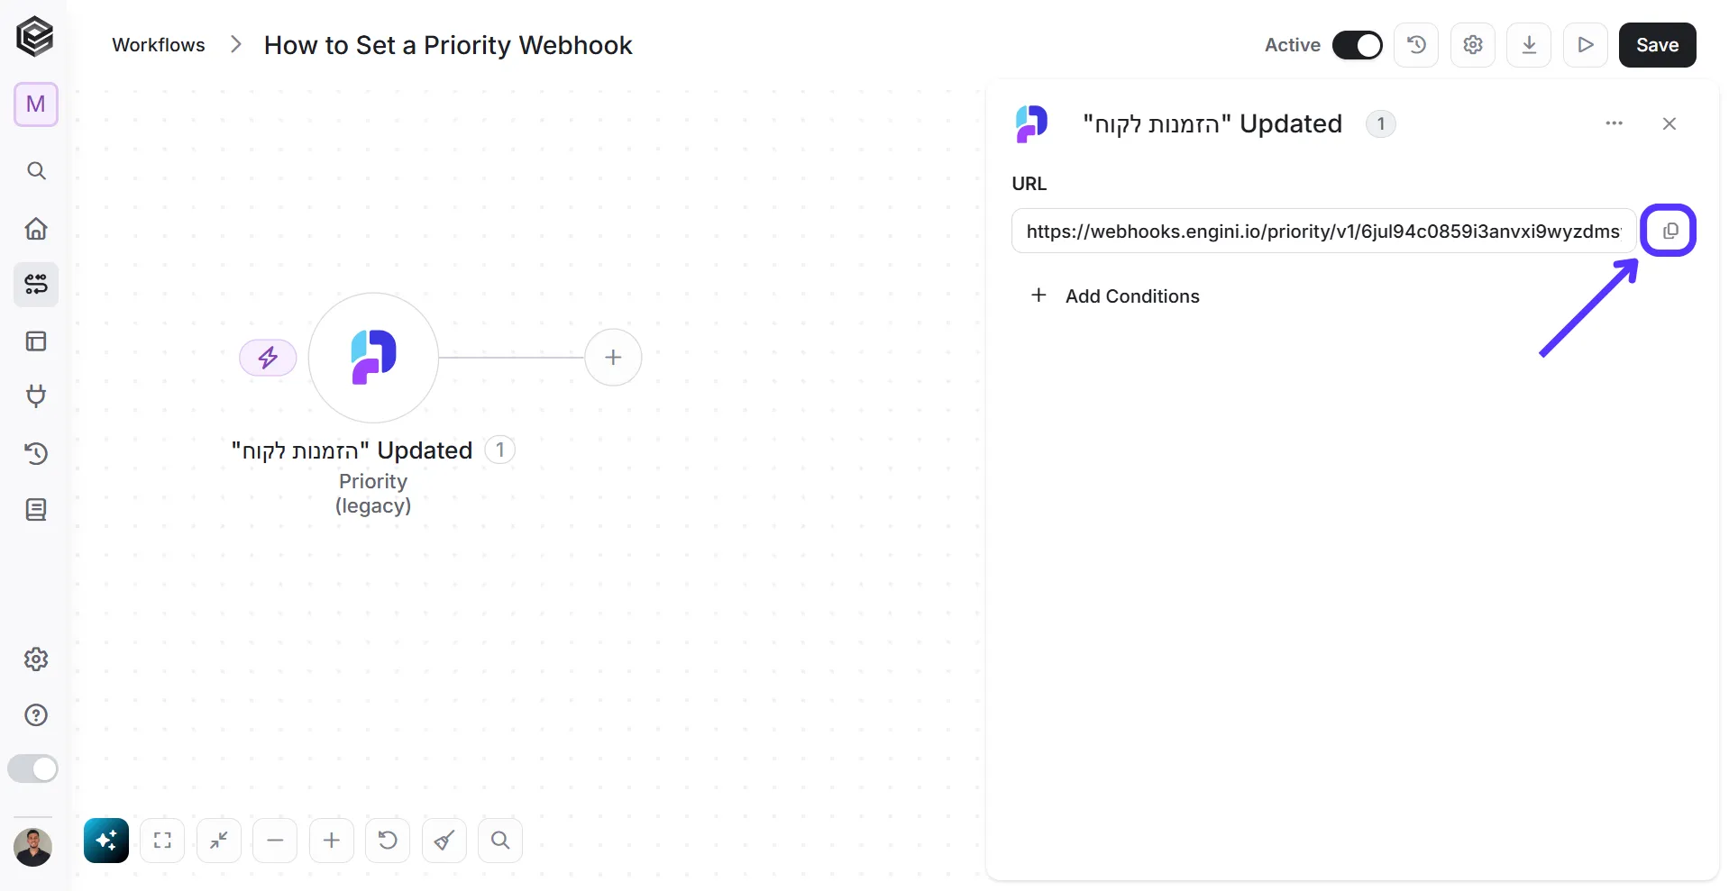
Task: Toggle the Active workflow switch
Action: [x=1357, y=45]
